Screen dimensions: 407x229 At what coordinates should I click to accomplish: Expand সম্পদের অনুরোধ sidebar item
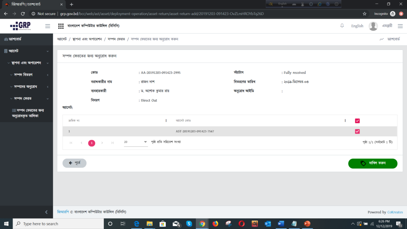[26, 87]
